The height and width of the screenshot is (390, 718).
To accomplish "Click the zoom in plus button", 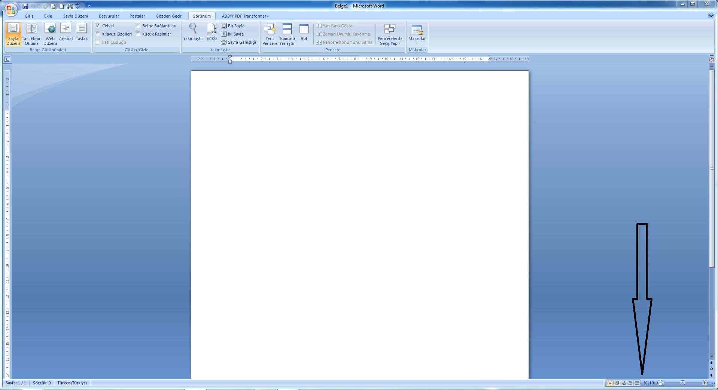I will 704,383.
